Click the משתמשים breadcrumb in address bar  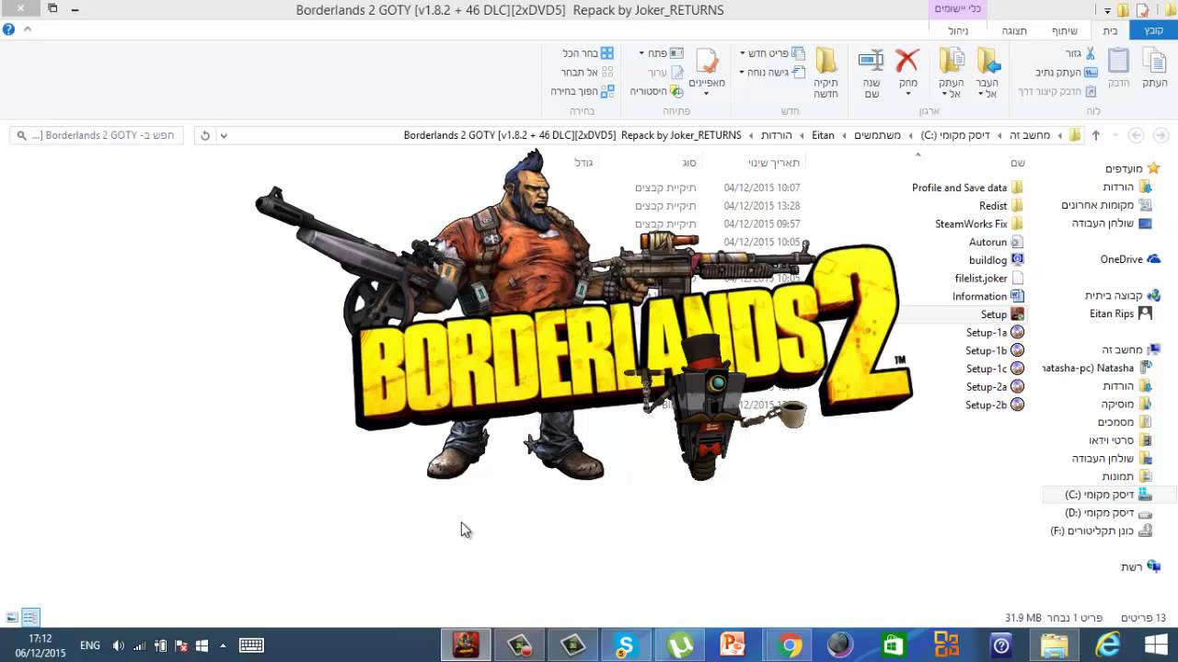pyautogui.click(x=878, y=135)
